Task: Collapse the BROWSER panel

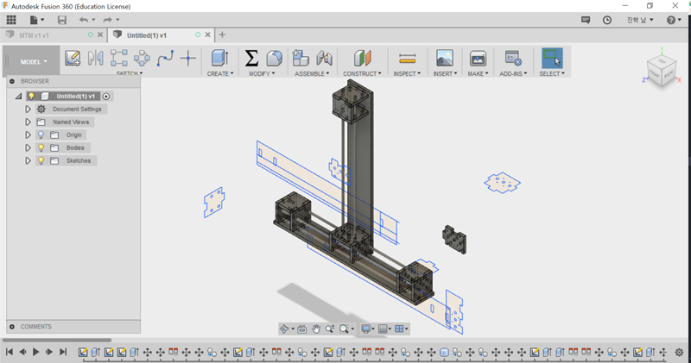Action: (12, 81)
